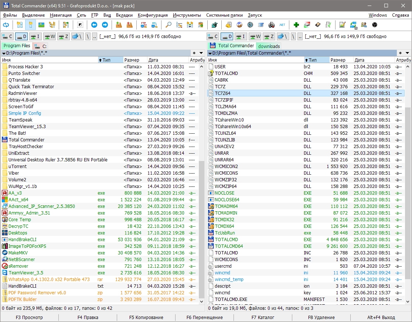Sort right panel by Размер column header
Image resolution: width=412 pixels, height=322 pixels.
(341, 60)
